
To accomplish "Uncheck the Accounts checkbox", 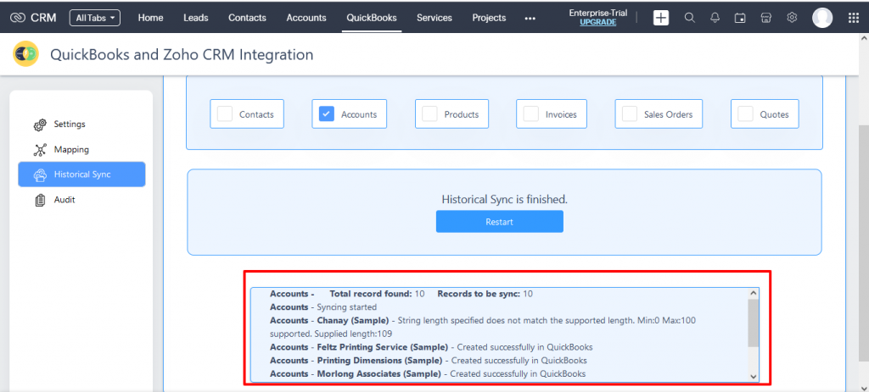I will (327, 114).
